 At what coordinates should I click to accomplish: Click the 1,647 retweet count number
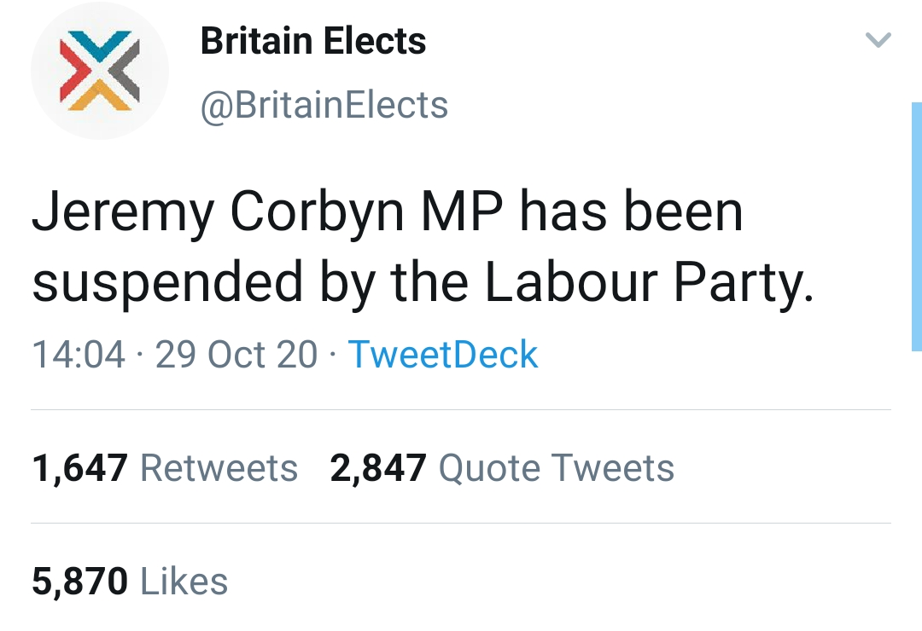(x=80, y=468)
